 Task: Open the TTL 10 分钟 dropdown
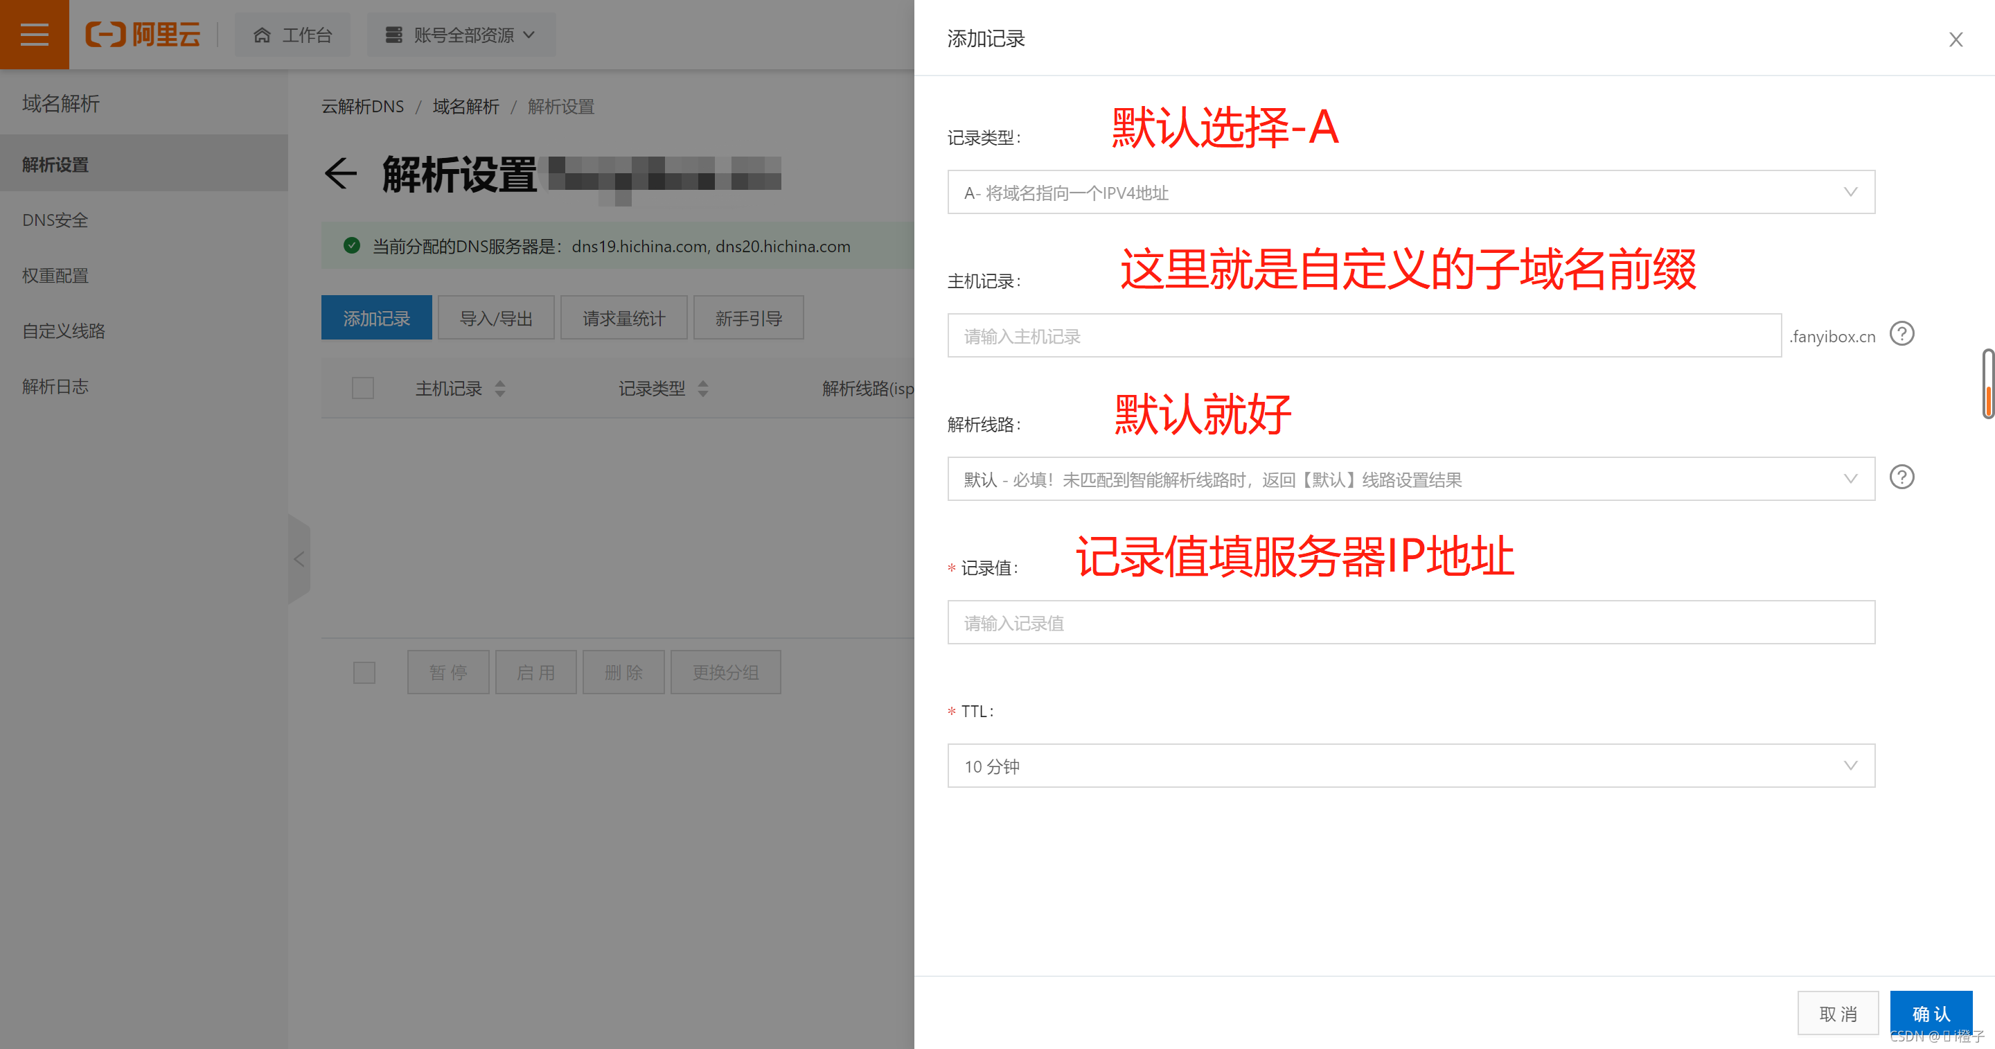pos(1410,766)
